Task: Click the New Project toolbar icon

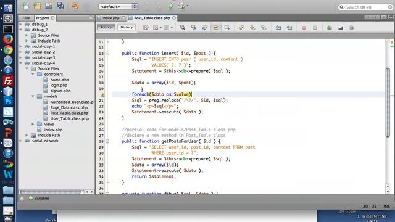Action: (x=37, y=6)
